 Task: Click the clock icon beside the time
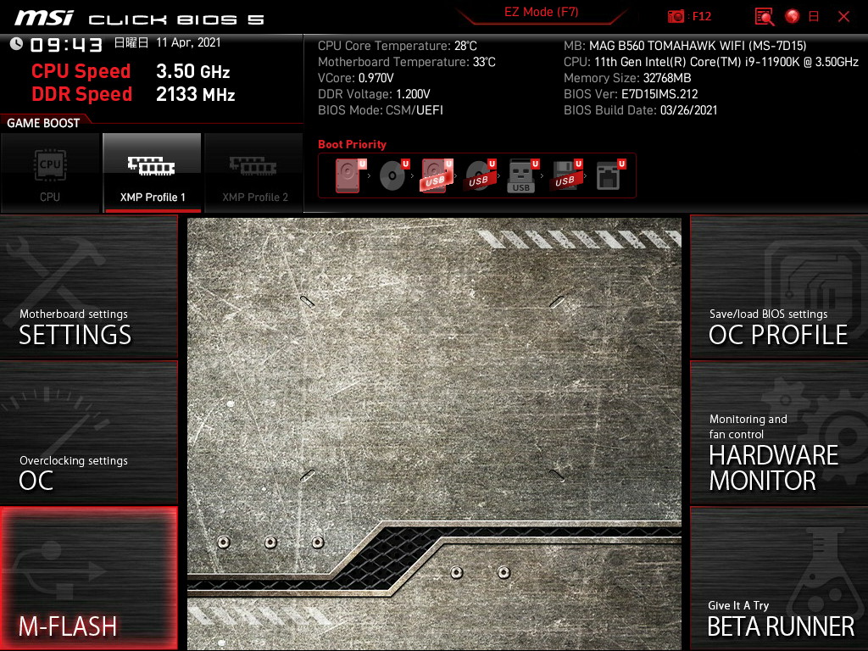[16, 44]
